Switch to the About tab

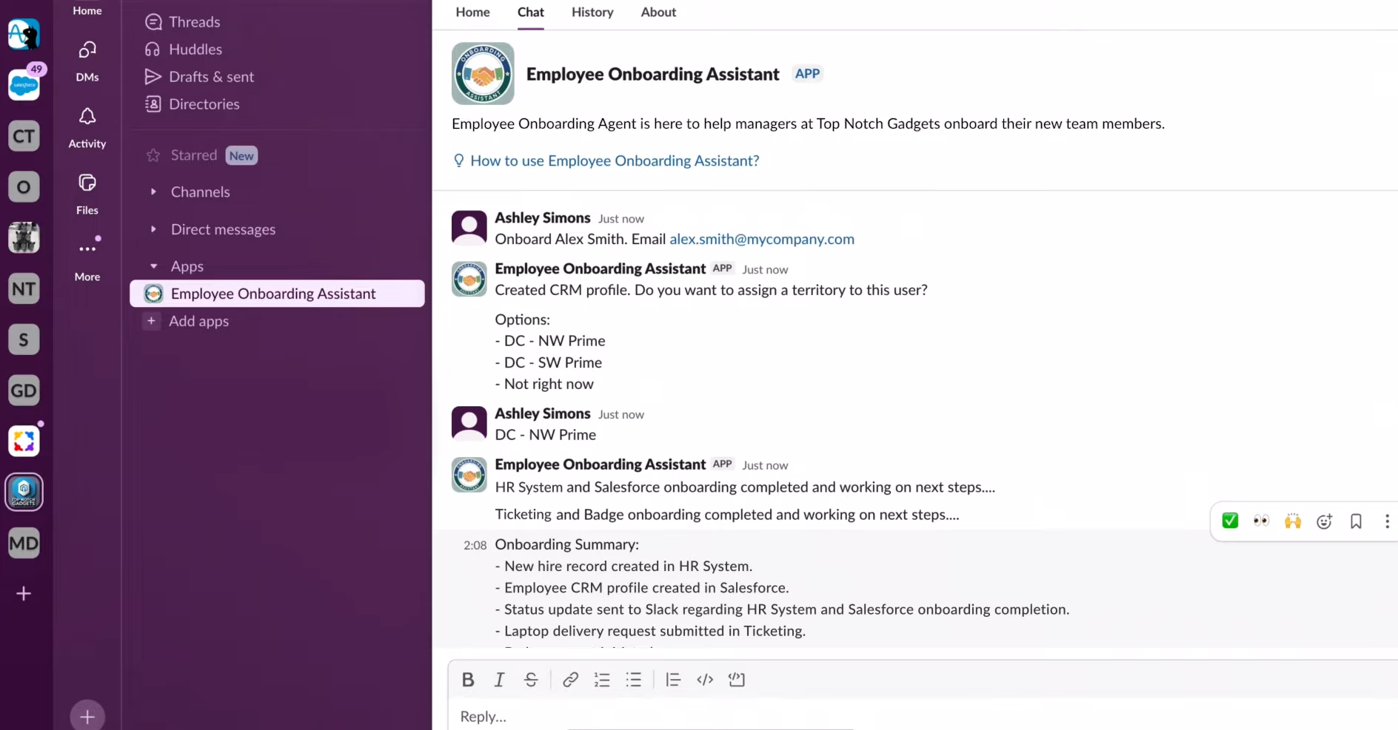click(658, 13)
